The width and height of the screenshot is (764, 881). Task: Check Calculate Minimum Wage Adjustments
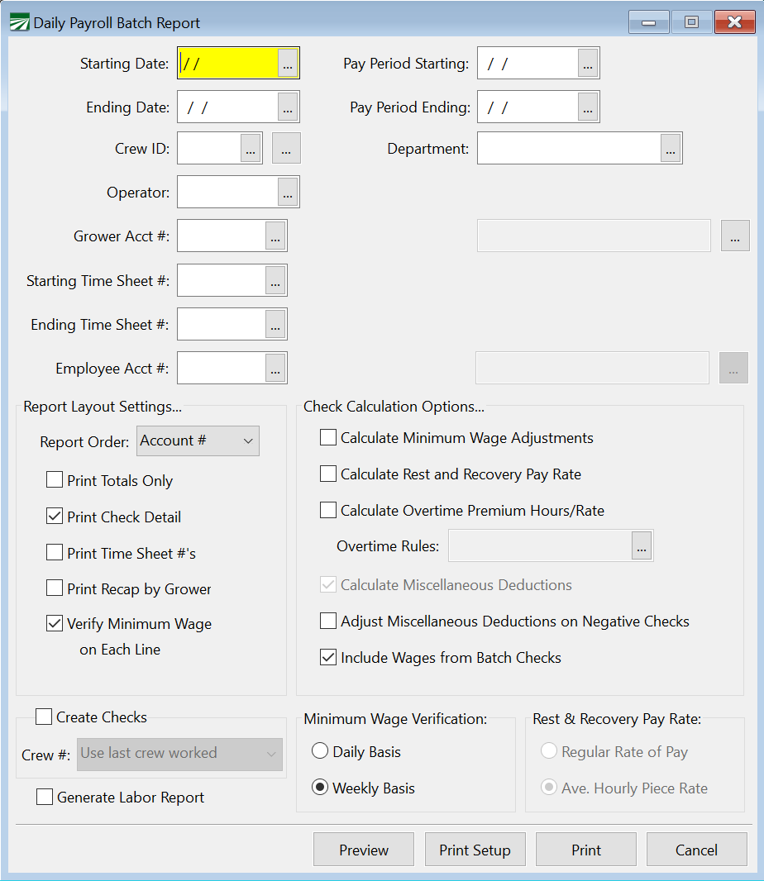[x=328, y=438]
